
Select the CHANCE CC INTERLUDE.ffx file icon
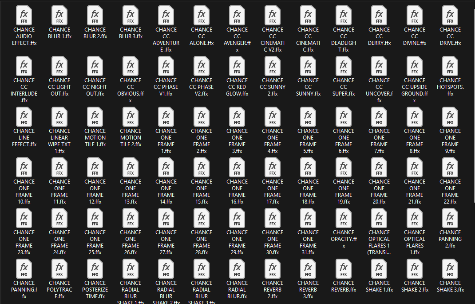coord(24,66)
